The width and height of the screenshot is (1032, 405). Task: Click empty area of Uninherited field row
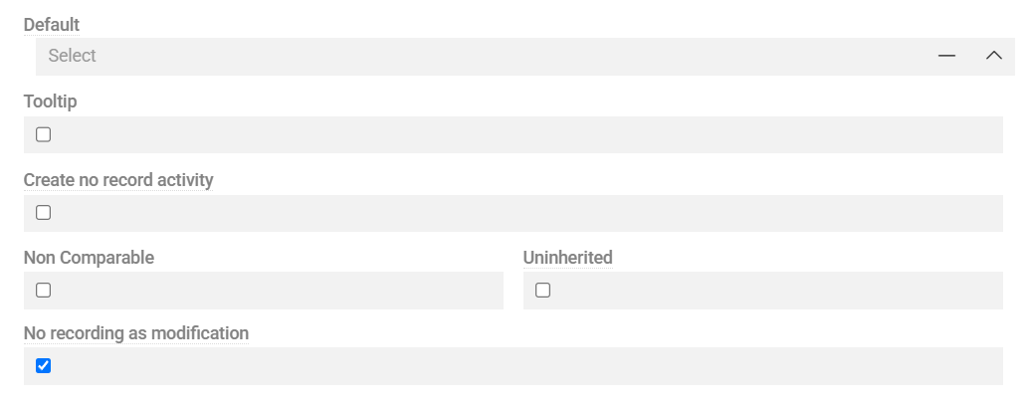click(x=776, y=291)
